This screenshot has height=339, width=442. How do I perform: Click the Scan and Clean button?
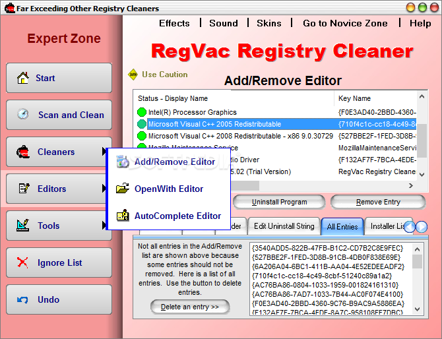[x=59, y=115]
